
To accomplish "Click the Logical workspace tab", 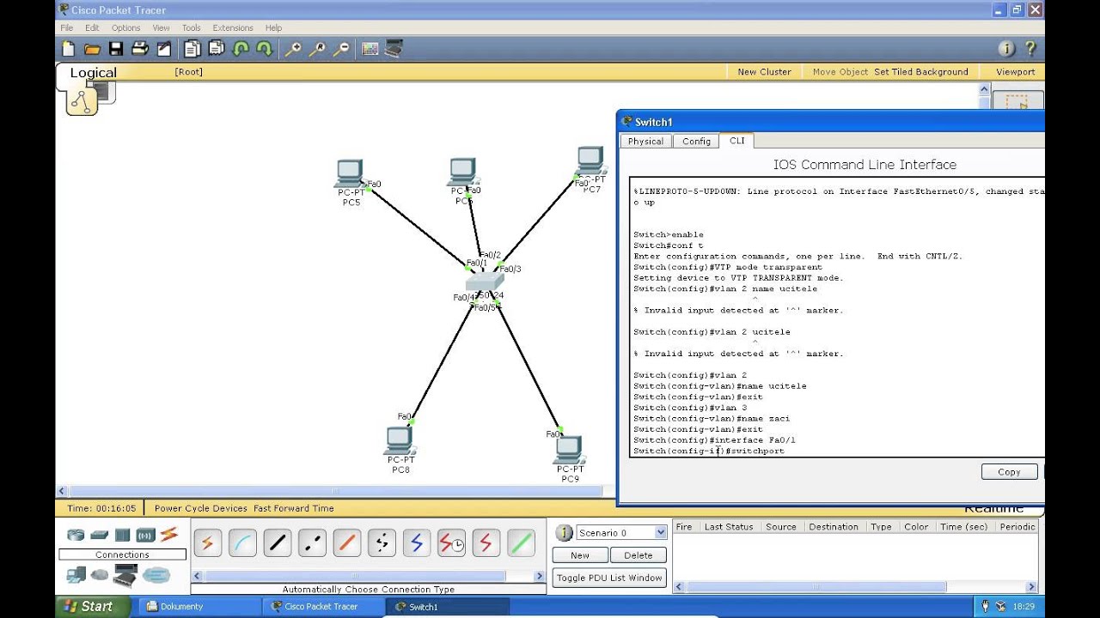I will [93, 73].
